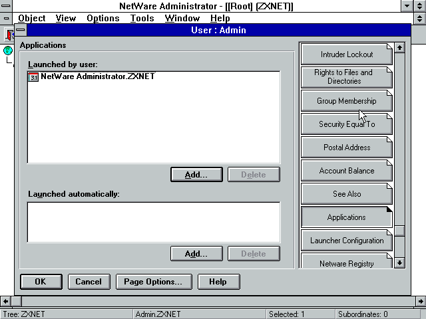The height and width of the screenshot is (319, 426).
Task: Click the horizontal scrollbar left arrow
Action: 5,301
